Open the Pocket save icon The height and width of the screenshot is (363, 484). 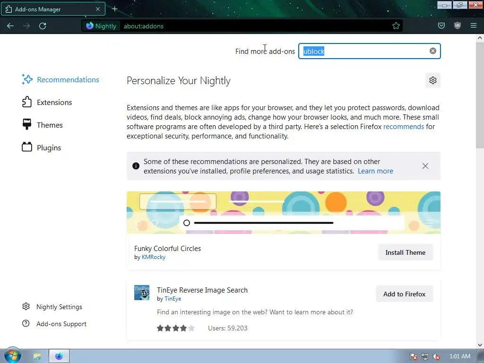click(x=441, y=26)
